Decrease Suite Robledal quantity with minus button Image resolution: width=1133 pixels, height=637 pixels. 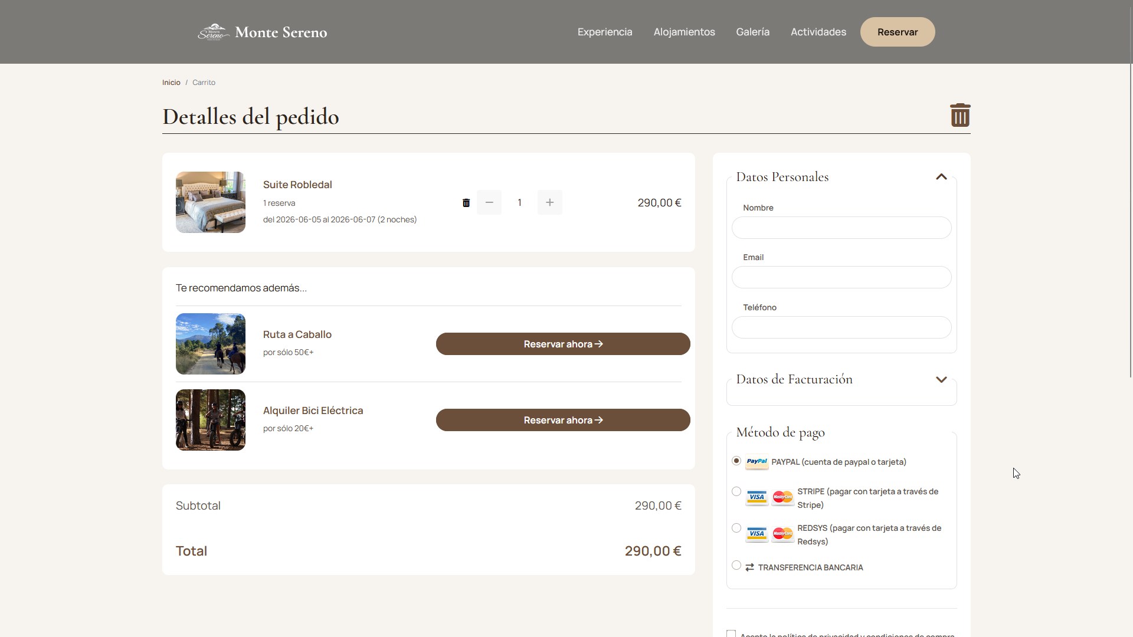click(489, 202)
